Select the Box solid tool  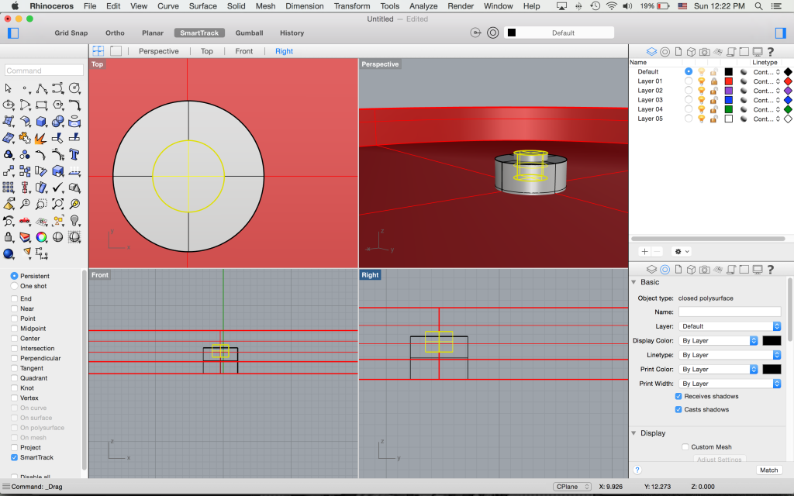pos(42,122)
